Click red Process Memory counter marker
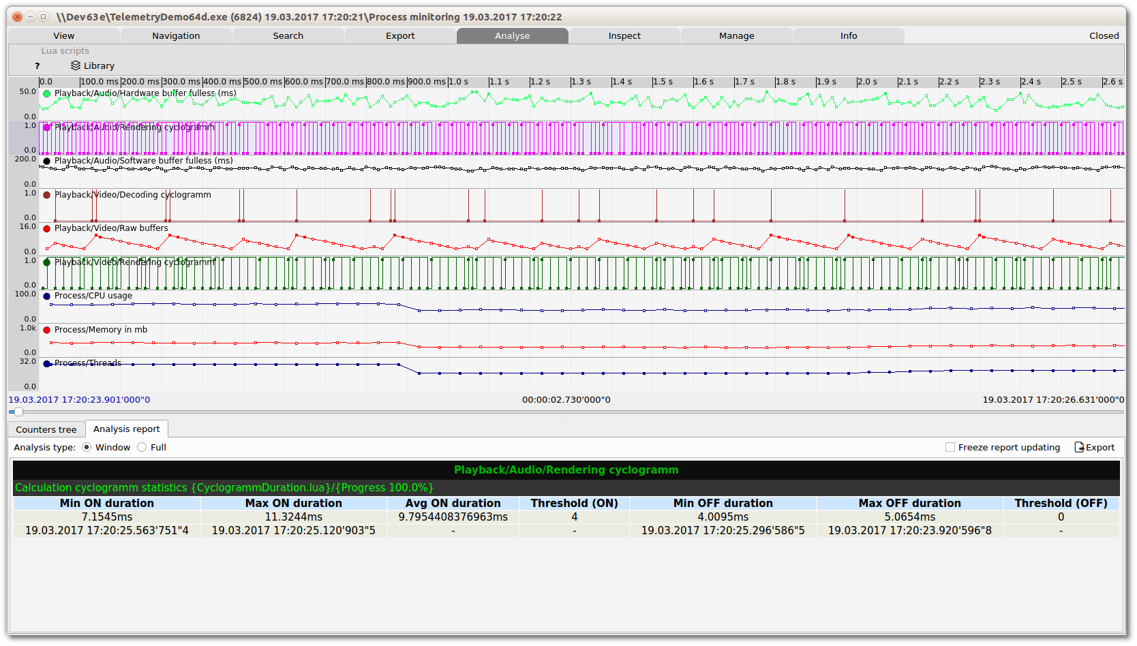 pos(47,330)
